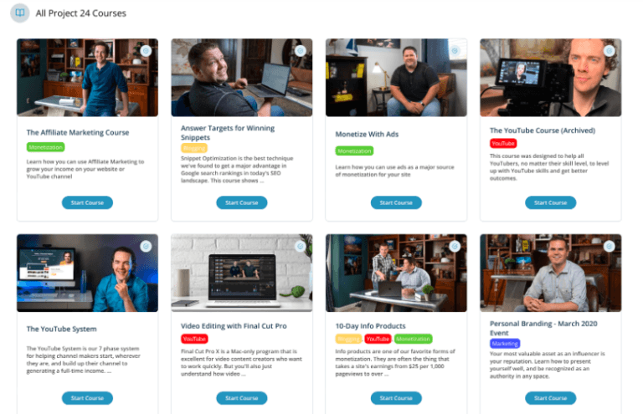Image resolution: width=643 pixels, height=414 pixels.
Task: Click the circular badge icon on The YouTube System thumbnail
Action: tap(146, 246)
